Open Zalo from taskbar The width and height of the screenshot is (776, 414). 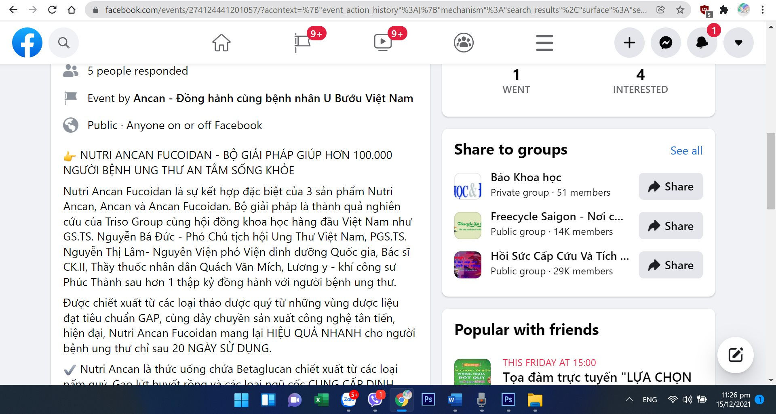[x=348, y=400]
